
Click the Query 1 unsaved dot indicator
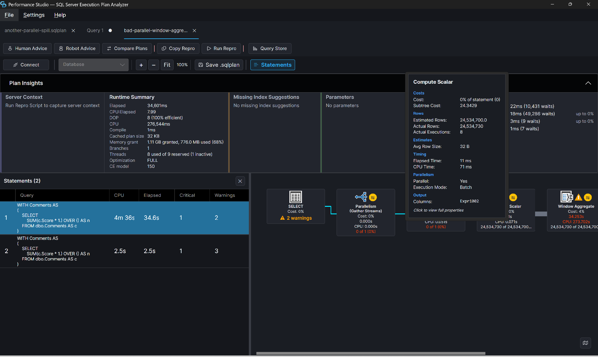(110, 31)
